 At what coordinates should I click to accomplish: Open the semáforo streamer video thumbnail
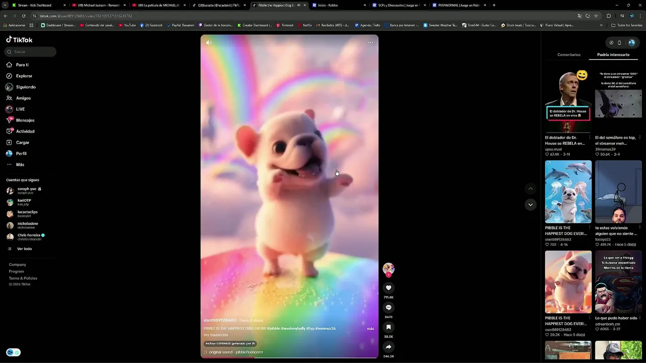tap(618, 101)
